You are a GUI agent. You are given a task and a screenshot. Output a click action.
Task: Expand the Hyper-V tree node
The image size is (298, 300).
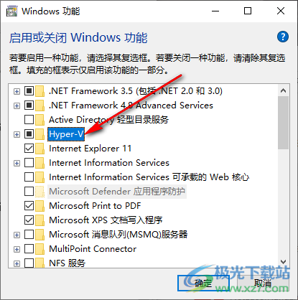click(17, 134)
